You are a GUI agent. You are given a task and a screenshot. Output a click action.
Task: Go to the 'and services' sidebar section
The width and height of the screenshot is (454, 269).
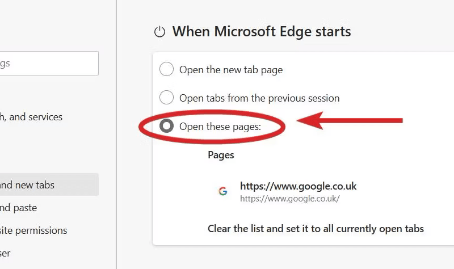coord(31,117)
